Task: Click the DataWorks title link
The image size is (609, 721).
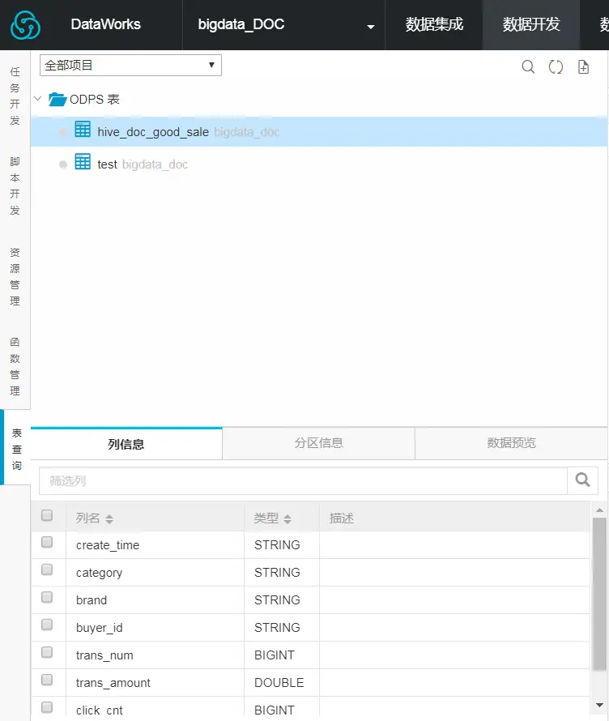Action: (x=106, y=24)
